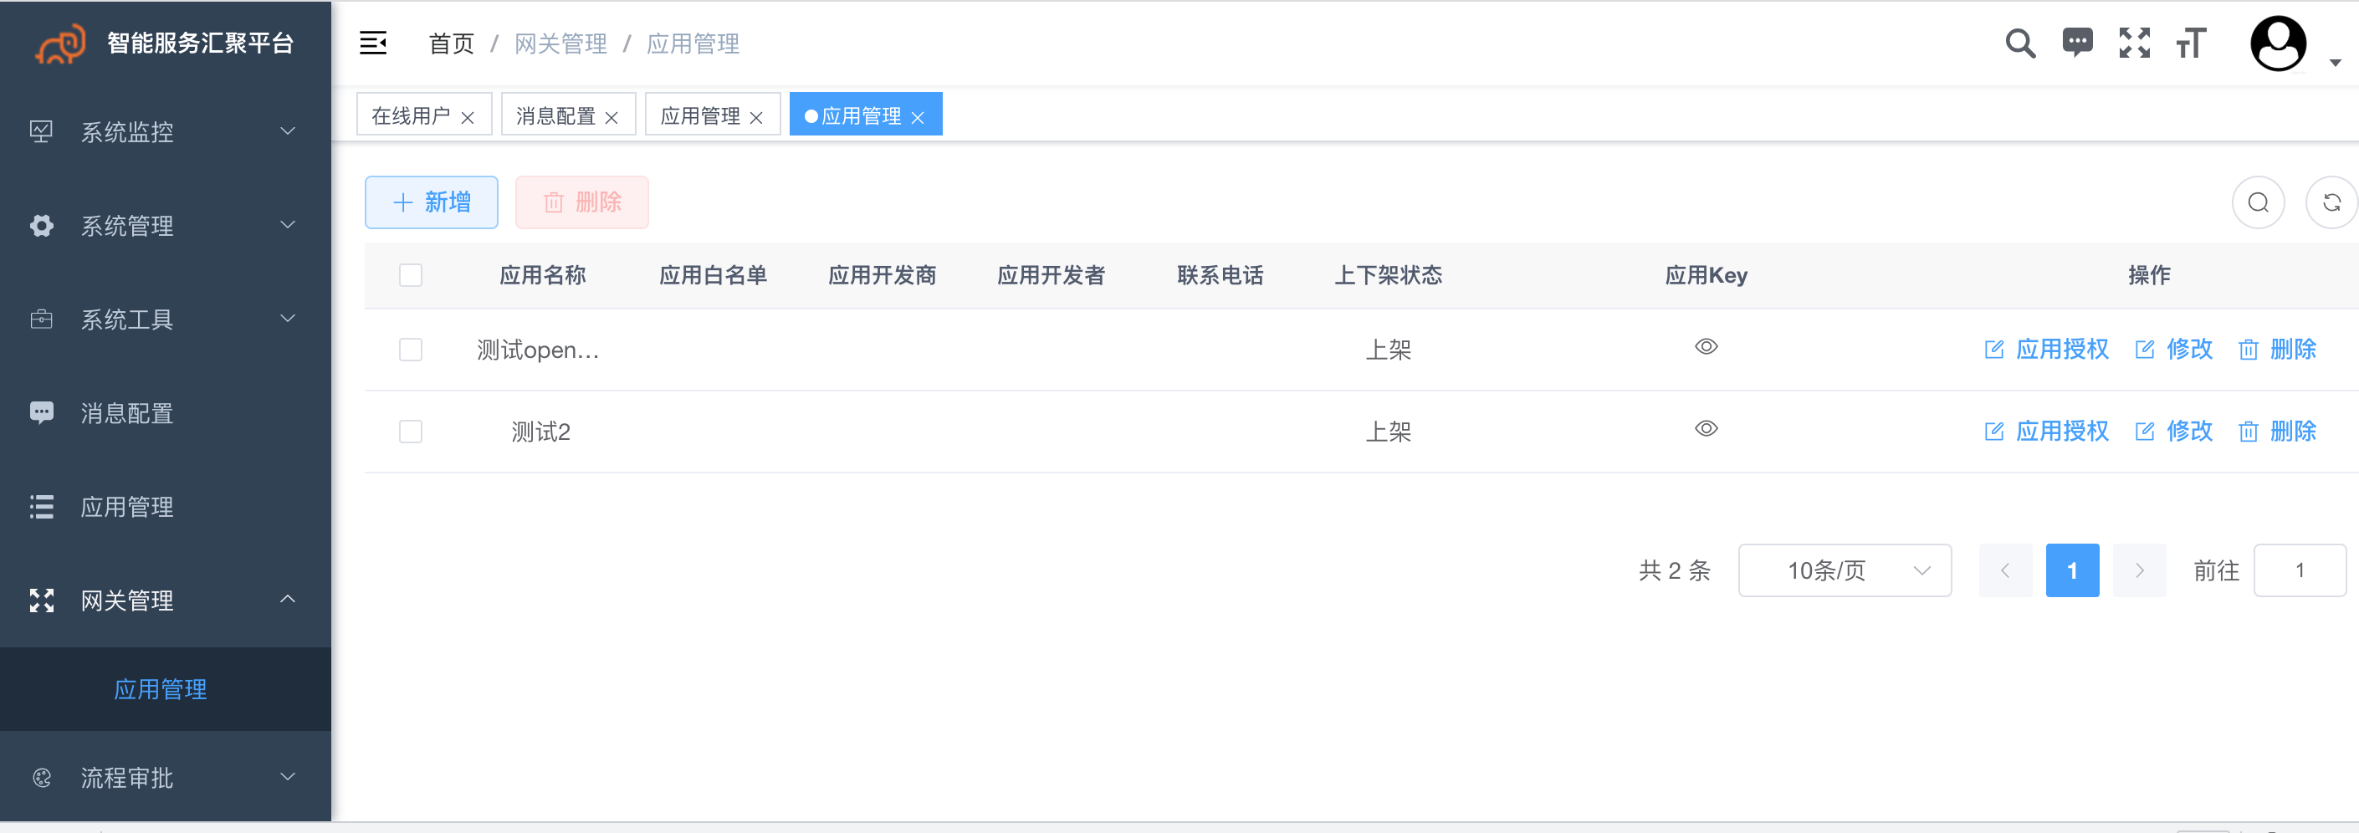Open the message chat bubble icon in header

click(x=2077, y=42)
